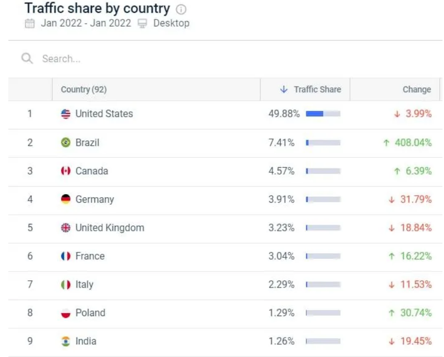This screenshot has height=357, width=444.
Task: Click the Desktop monitor icon
Action: 142,23
